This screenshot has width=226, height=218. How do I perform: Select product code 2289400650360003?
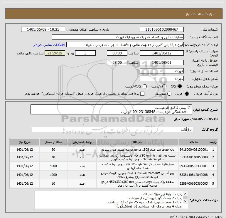(x=194, y=183)
